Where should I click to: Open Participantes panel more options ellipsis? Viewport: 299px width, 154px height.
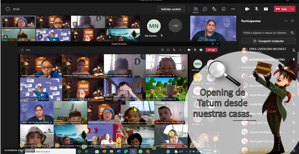(x=286, y=21)
